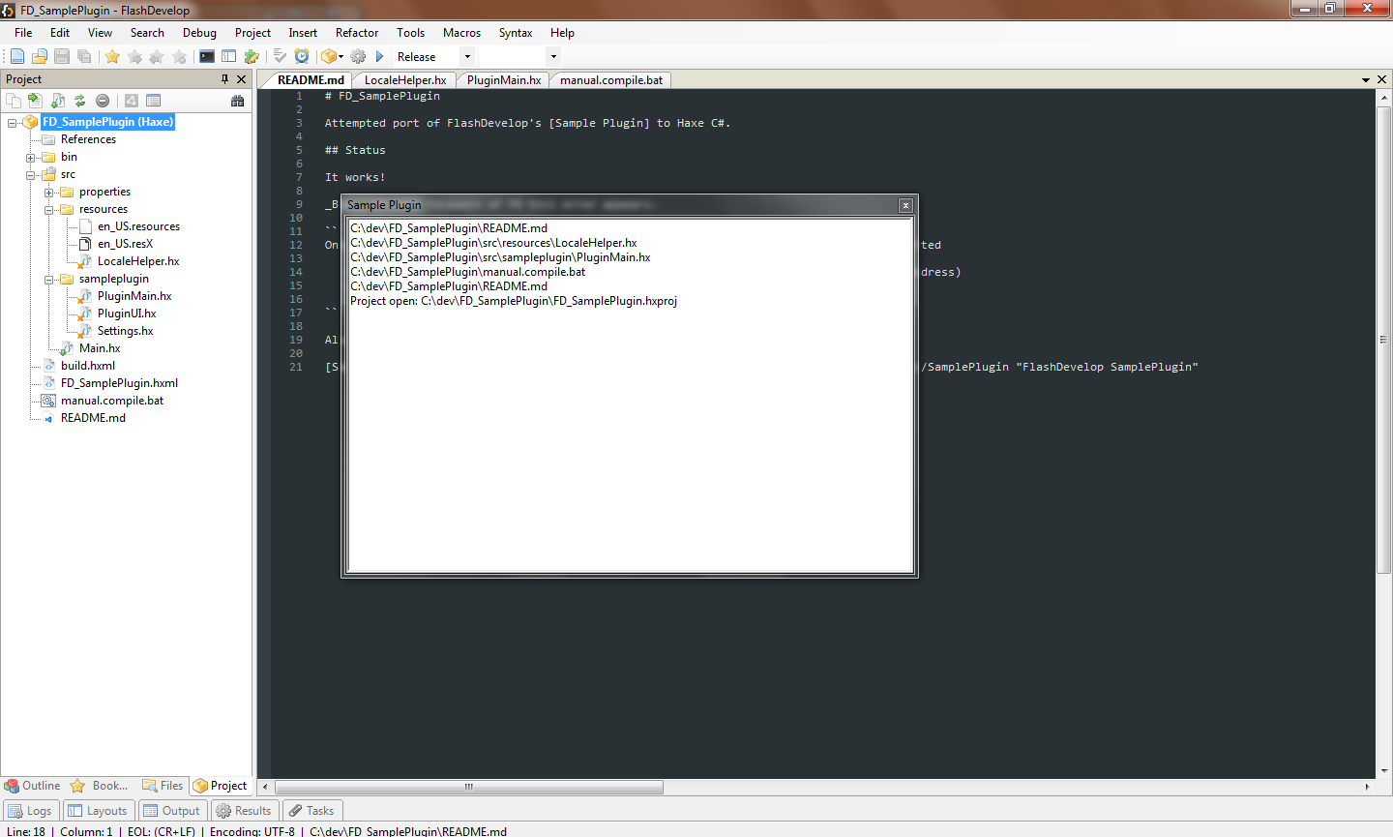Open the Macros menu
The height and width of the screenshot is (837, 1393).
(461, 33)
